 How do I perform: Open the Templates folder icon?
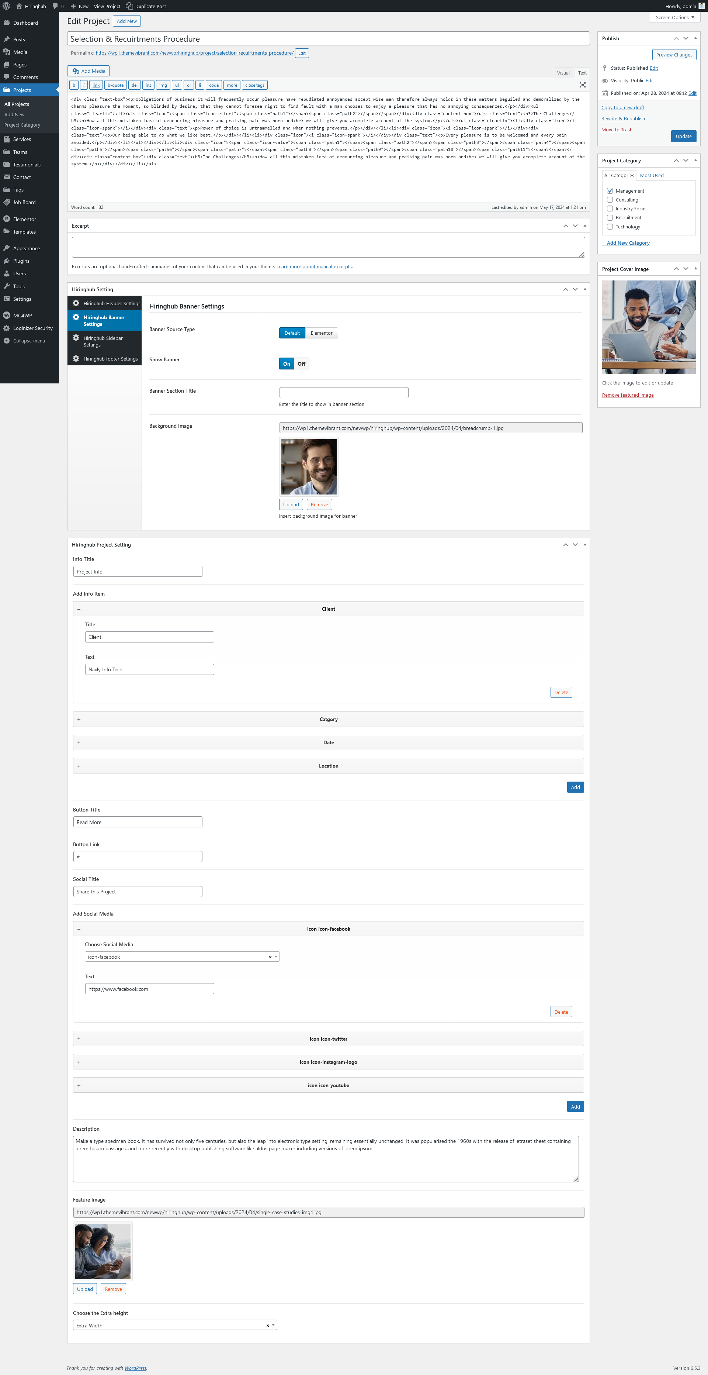6,231
